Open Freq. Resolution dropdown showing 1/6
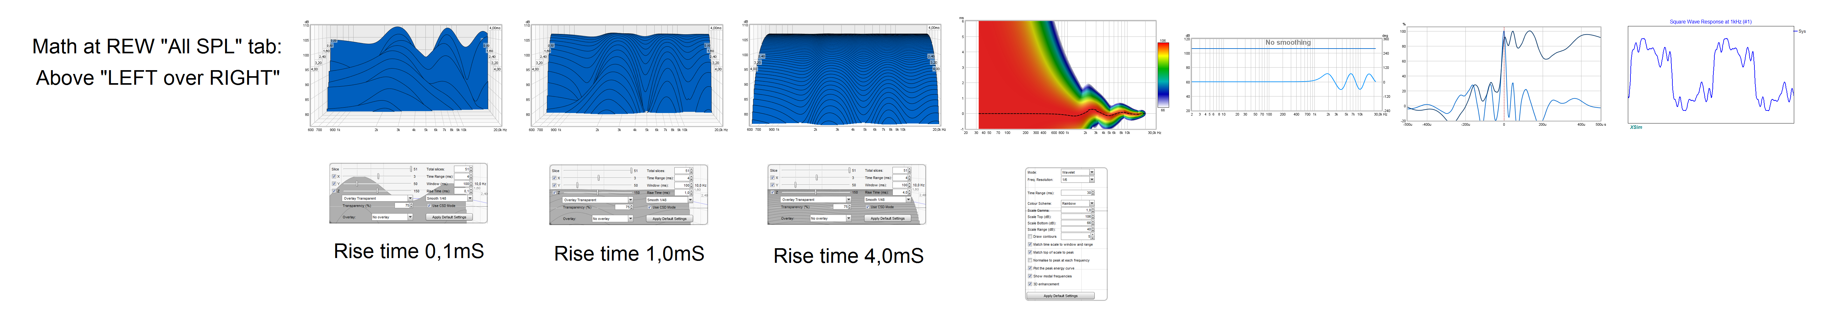Screen dimensions: 1839x325 tap(1078, 180)
